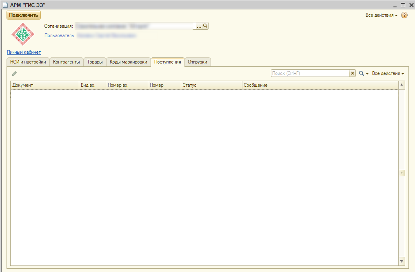Sort by the Статус column header
This screenshot has width=415, height=272.
click(211, 85)
